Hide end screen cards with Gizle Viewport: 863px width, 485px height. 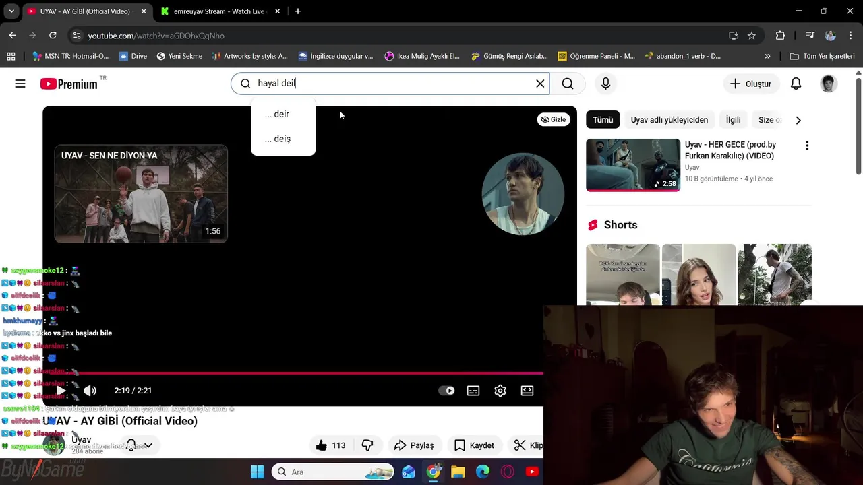pos(553,119)
